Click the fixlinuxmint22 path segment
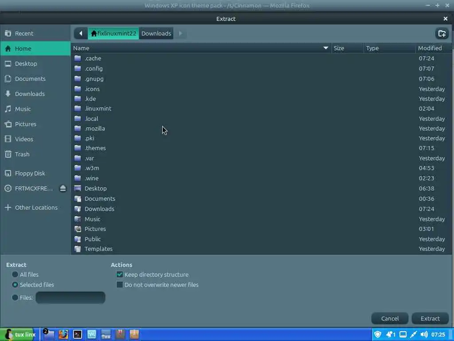Screen dimensions: 454x341 pos(113,33)
